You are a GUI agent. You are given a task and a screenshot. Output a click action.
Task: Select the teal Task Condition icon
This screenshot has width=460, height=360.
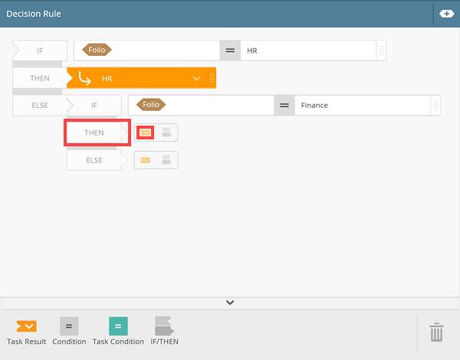[x=118, y=326]
